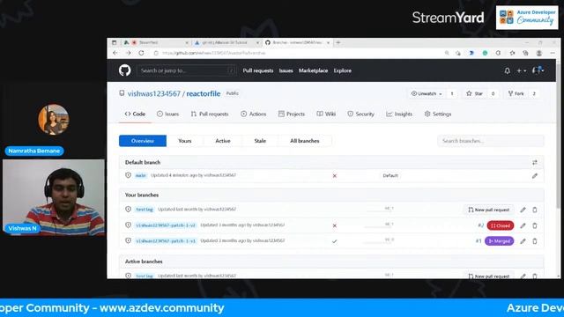Click the failed status X on main branch
The image size is (564, 317).
(x=335, y=176)
